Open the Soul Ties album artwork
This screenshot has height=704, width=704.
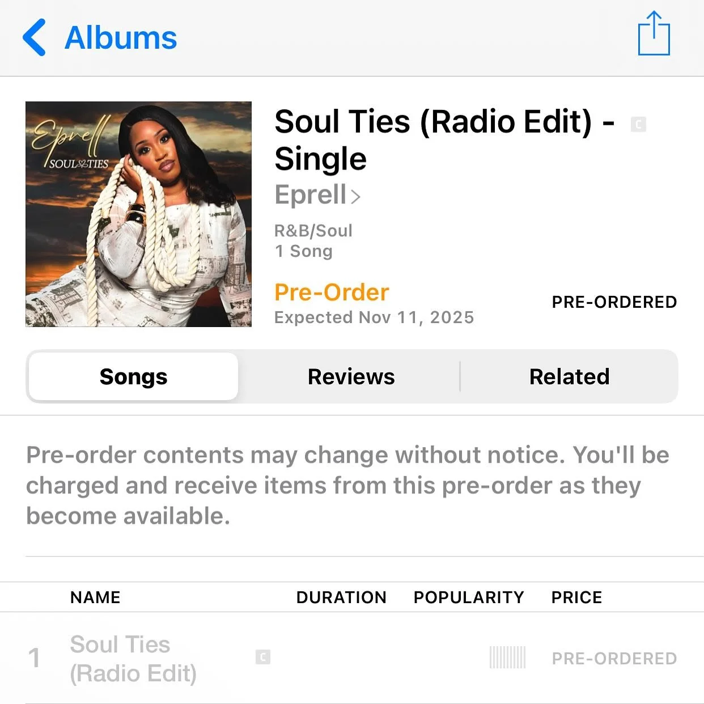[x=138, y=214]
